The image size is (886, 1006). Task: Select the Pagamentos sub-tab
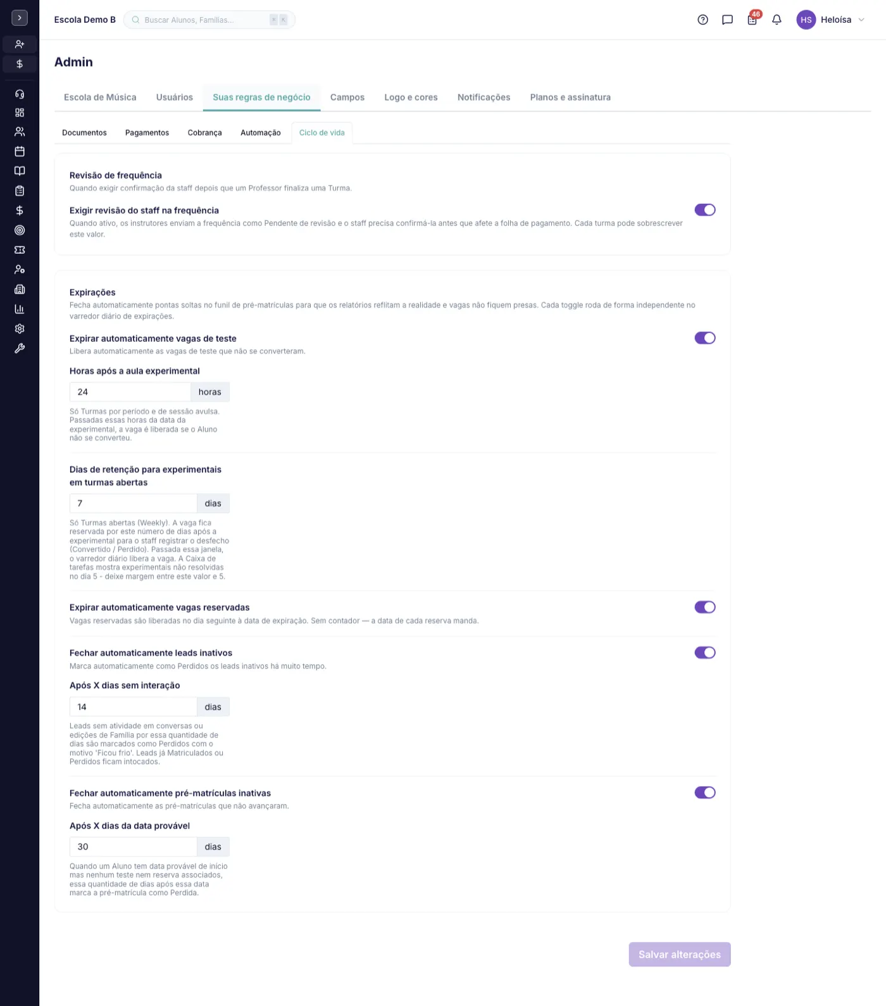147,133
